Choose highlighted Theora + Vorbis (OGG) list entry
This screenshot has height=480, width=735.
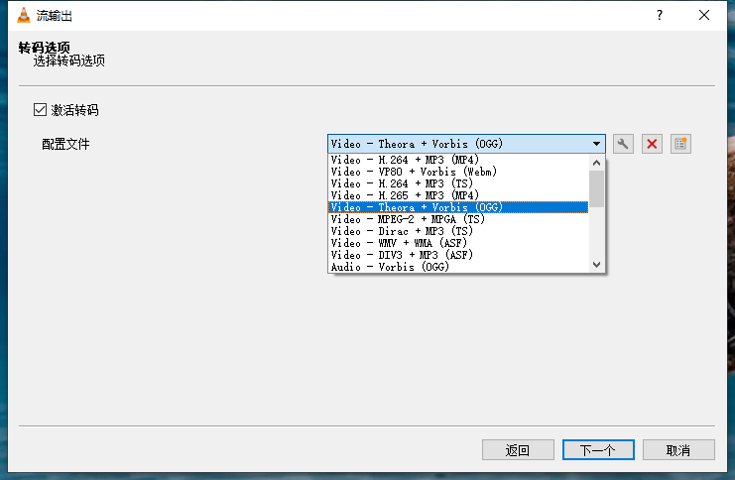pos(458,207)
